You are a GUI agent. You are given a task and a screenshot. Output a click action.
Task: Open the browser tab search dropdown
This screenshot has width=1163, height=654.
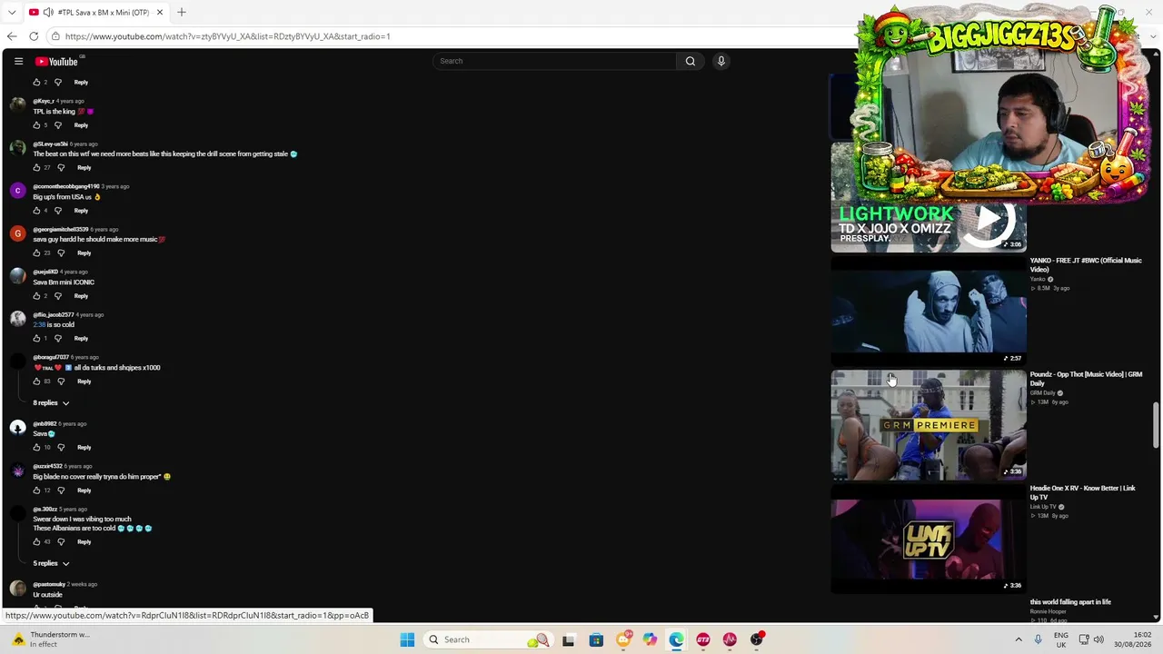pos(12,12)
